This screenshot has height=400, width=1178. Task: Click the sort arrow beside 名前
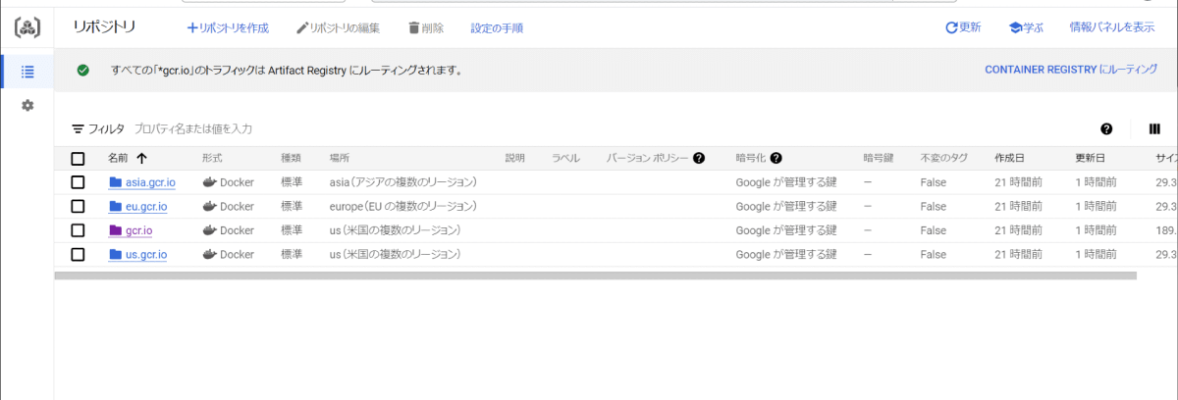coord(141,158)
